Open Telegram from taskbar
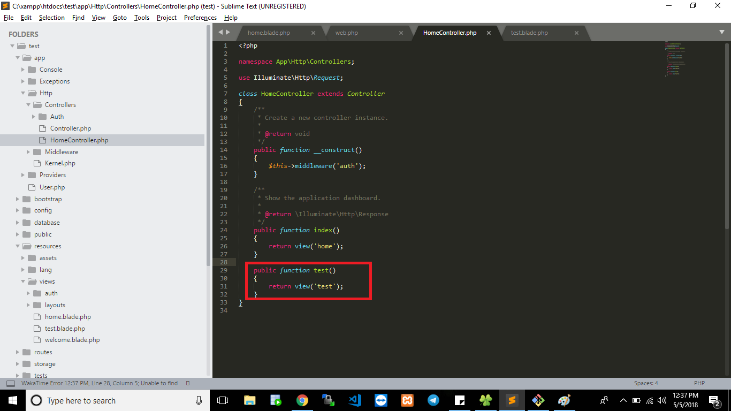 (433, 400)
